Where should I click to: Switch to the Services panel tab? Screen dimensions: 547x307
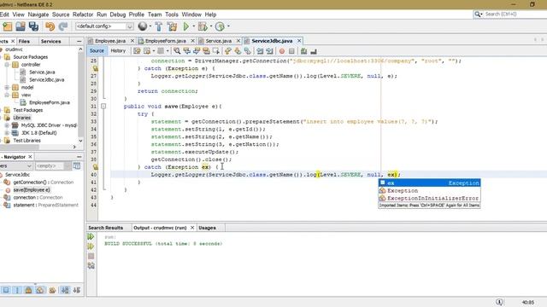click(x=50, y=42)
